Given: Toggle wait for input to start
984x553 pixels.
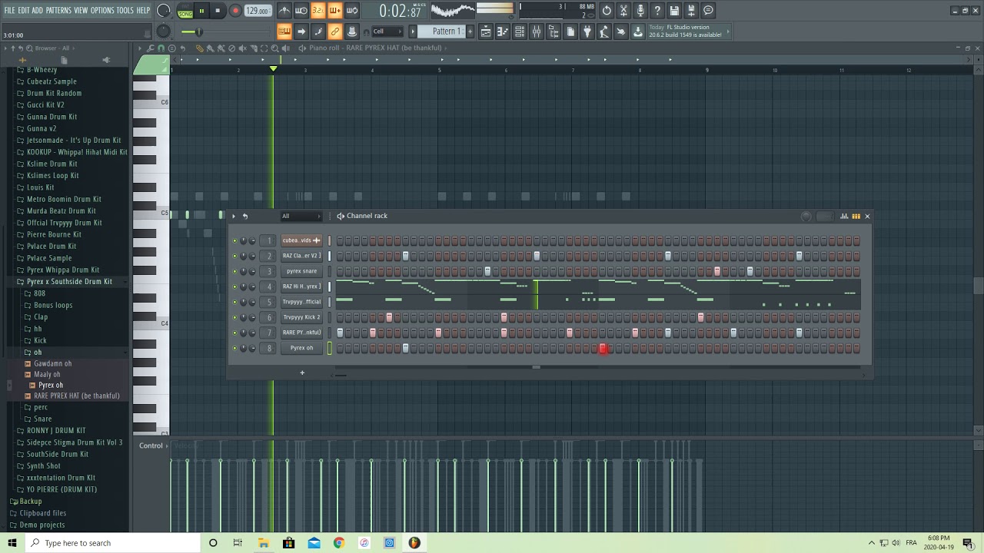Looking at the screenshot, I should click(x=301, y=11).
